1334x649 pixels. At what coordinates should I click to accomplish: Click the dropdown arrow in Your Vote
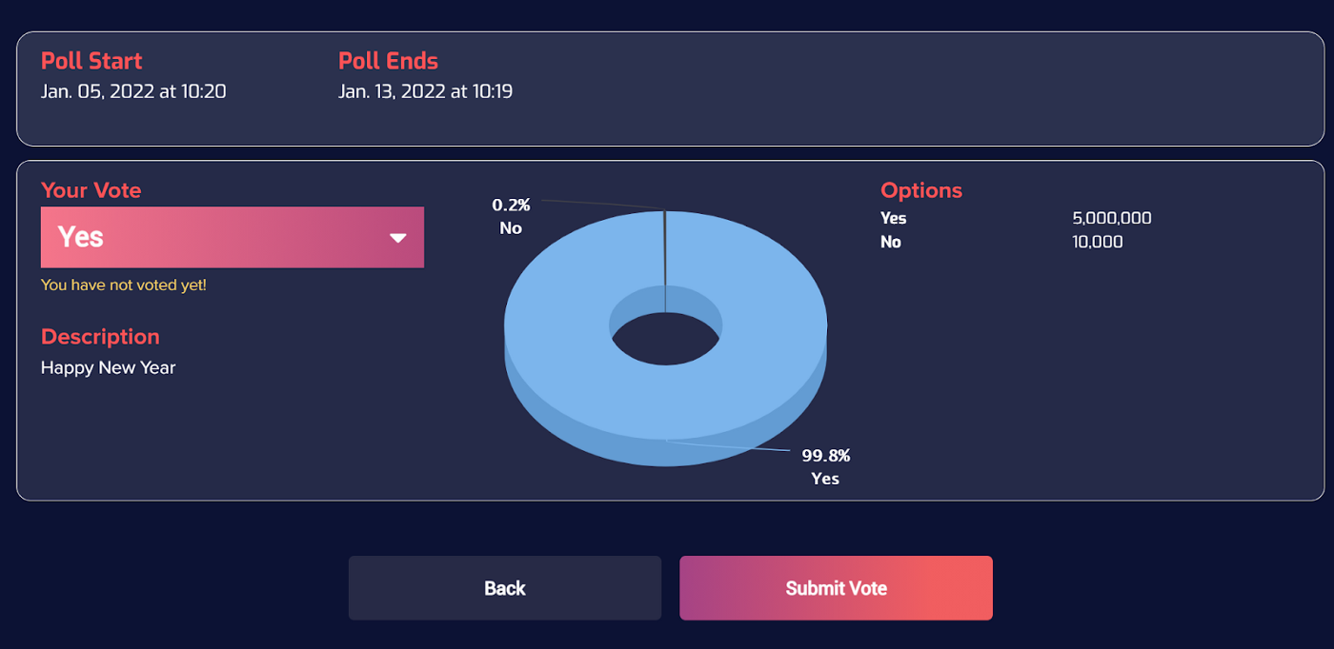[x=398, y=238]
